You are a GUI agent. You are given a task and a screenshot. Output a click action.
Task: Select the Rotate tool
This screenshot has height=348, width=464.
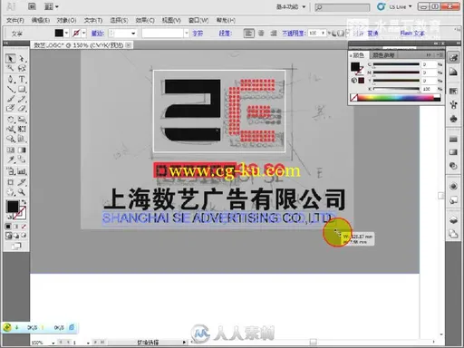pyautogui.click(x=11, y=120)
